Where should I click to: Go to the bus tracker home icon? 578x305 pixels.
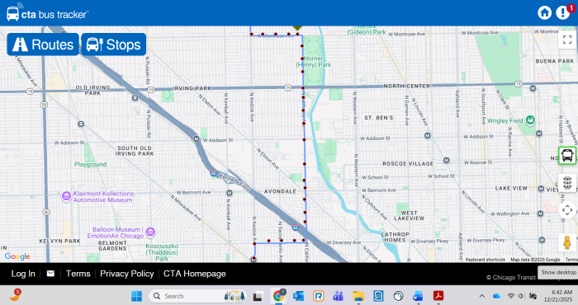(x=544, y=12)
